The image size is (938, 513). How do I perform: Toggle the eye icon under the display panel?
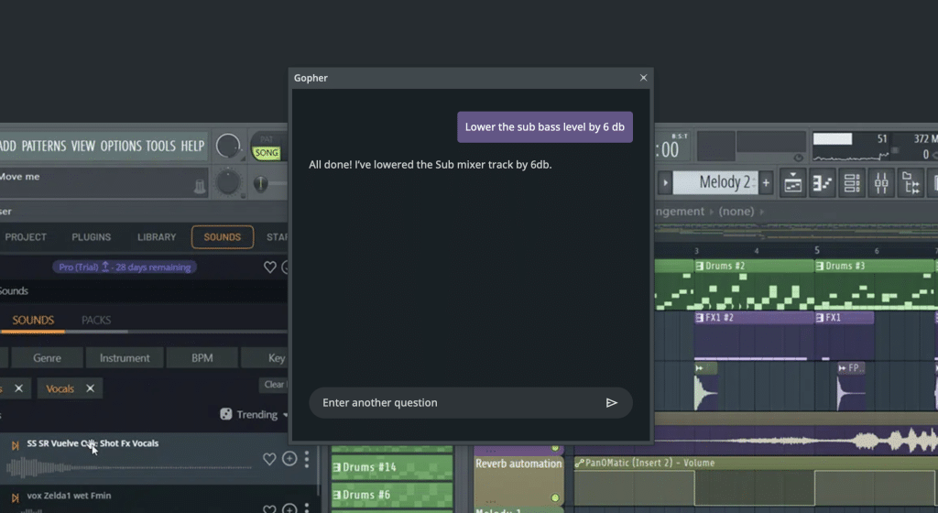798,158
